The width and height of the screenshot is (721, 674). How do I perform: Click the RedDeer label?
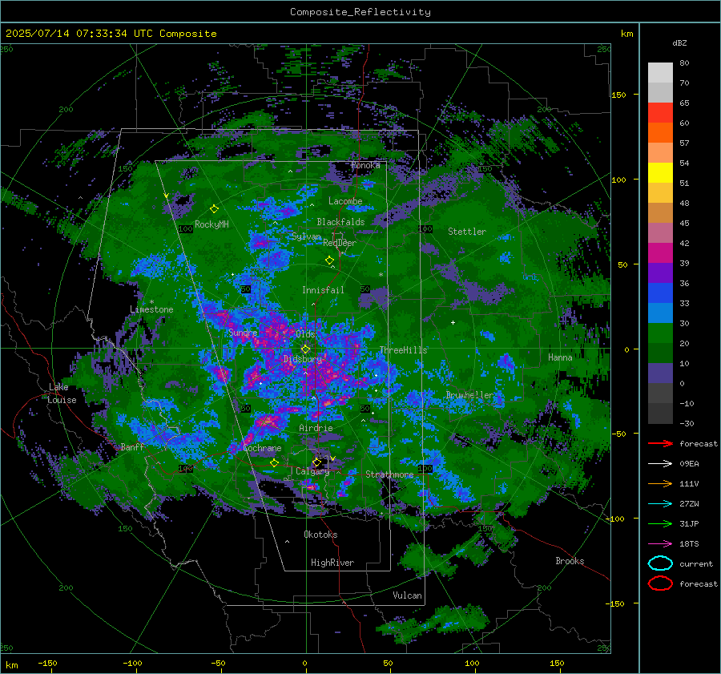(x=340, y=243)
